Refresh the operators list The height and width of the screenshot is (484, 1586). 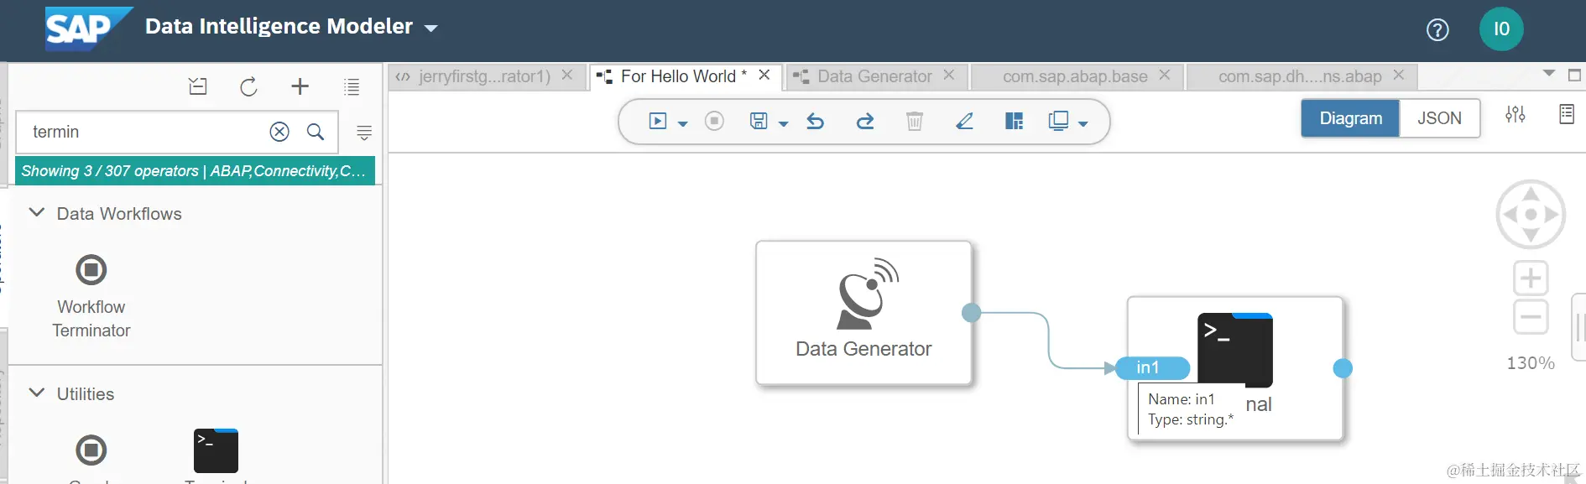click(x=248, y=86)
